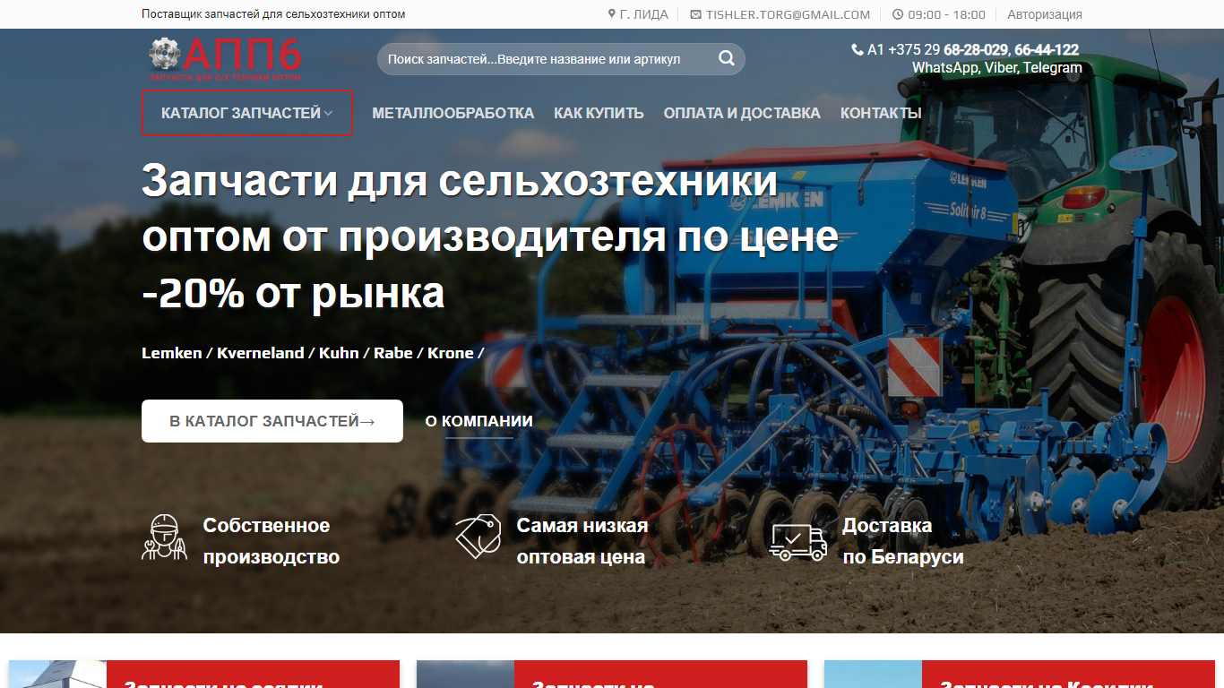Click the 09:00 - 18:00 working hours
Viewport: 1224px width, 688px height.
[946, 14]
